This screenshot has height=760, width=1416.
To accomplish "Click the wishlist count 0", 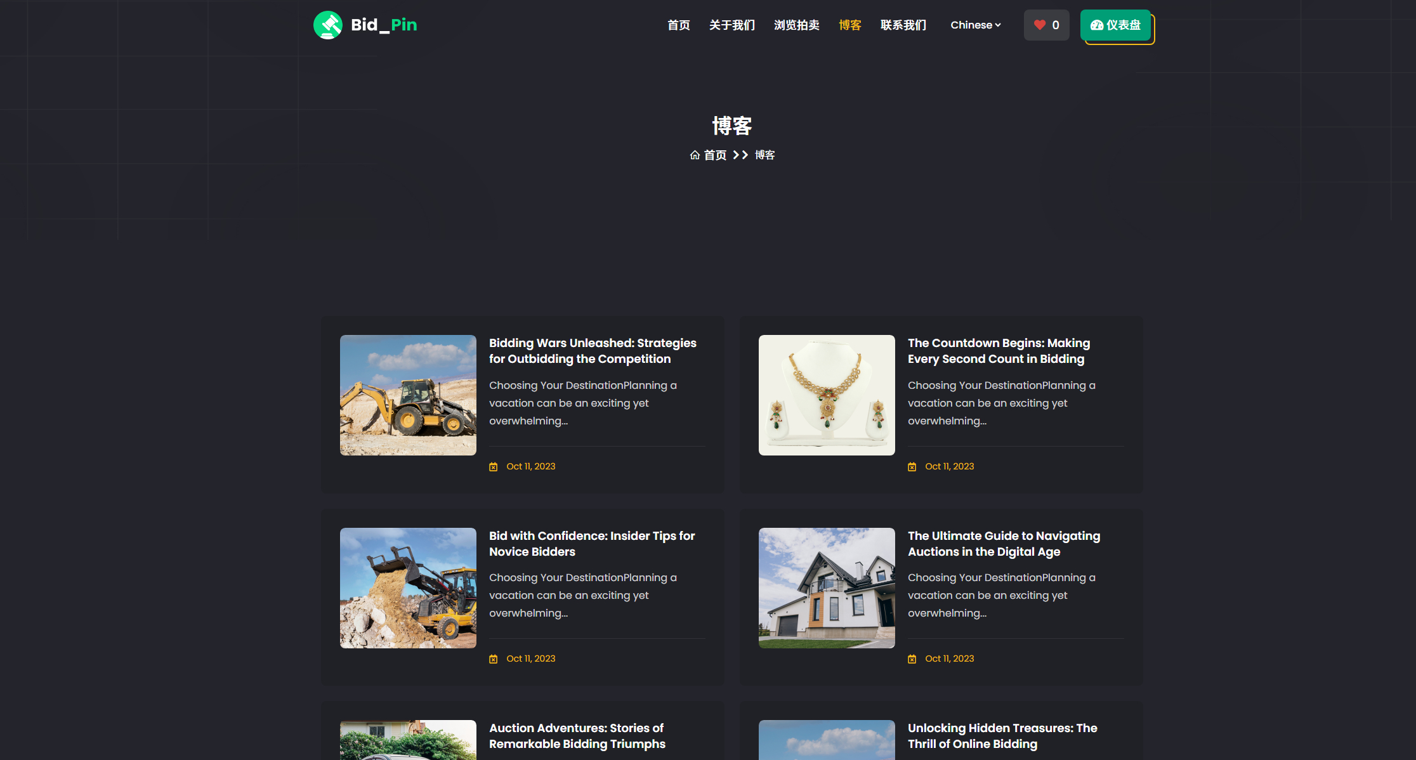I will (1056, 25).
